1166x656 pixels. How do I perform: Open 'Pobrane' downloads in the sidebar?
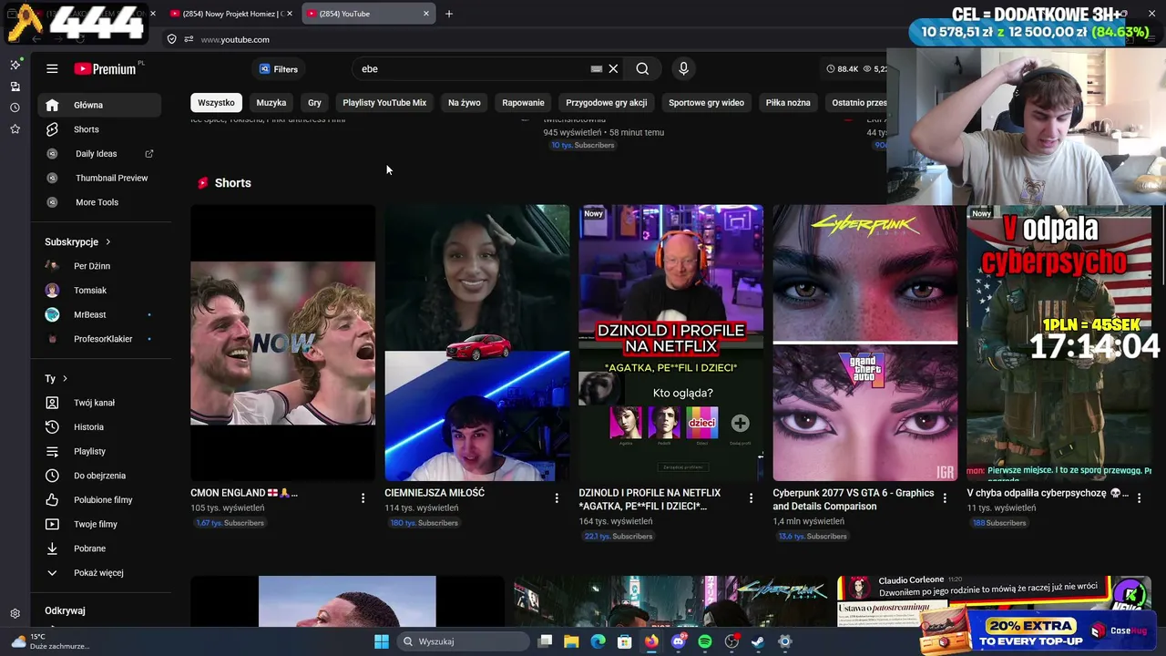(100, 548)
